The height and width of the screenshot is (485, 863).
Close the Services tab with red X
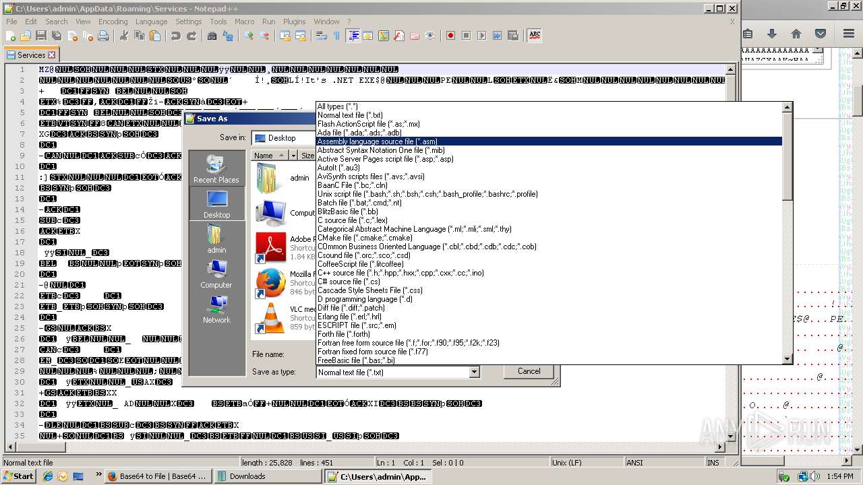coord(52,55)
